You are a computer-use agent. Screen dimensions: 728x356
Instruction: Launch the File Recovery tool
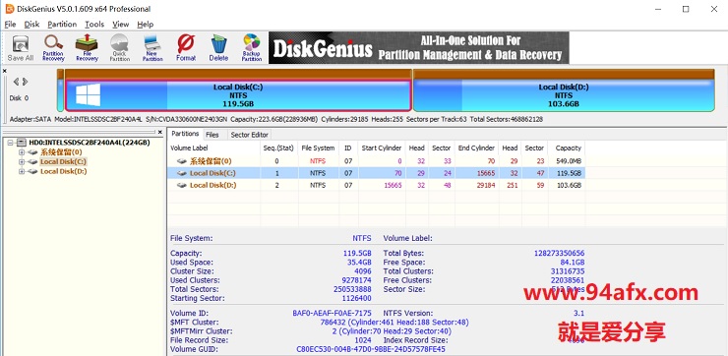tap(87, 48)
